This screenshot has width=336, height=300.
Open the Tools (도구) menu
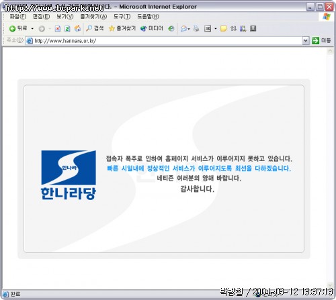[122, 17]
